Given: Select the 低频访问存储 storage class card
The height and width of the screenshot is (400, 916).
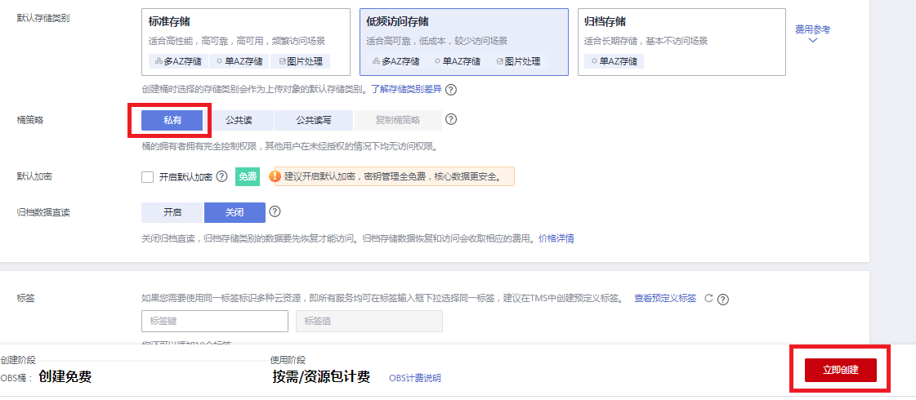Looking at the screenshot, I should [464, 42].
